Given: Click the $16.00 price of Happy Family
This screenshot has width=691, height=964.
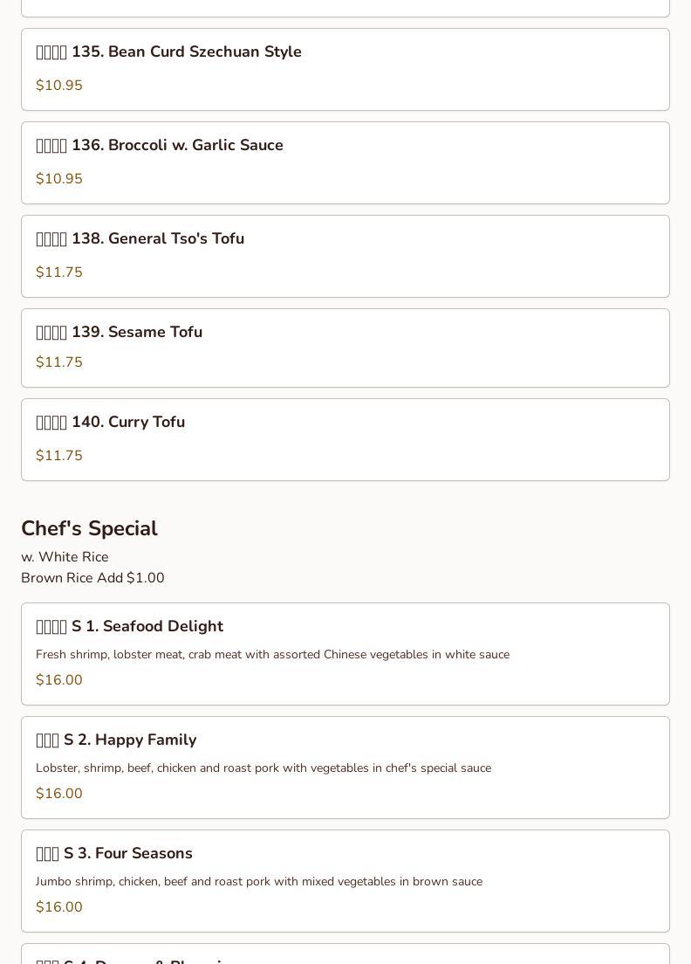Looking at the screenshot, I should tap(59, 794).
